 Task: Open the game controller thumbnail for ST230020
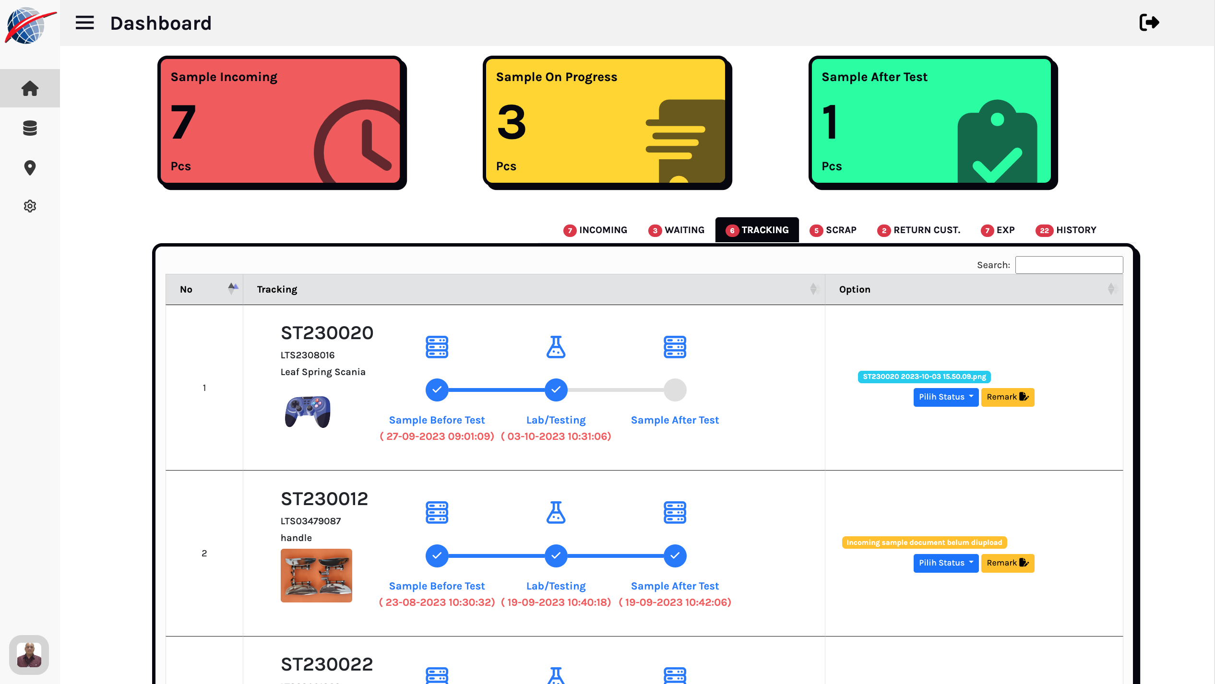click(x=308, y=412)
